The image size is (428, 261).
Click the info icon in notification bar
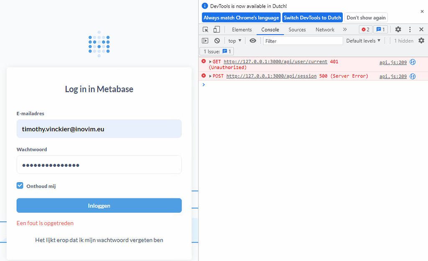click(205, 6)
